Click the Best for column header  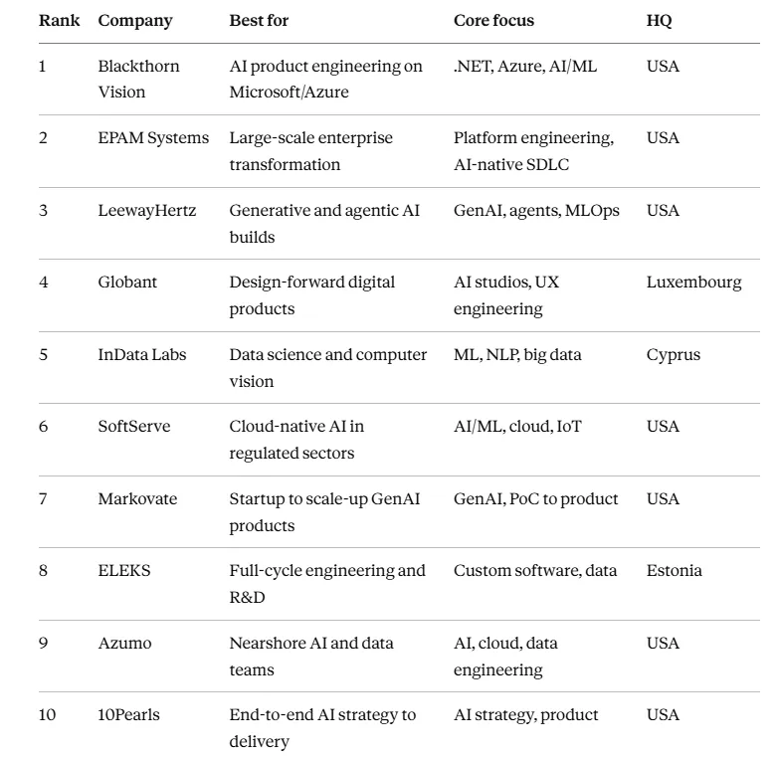tap(259, 20)
